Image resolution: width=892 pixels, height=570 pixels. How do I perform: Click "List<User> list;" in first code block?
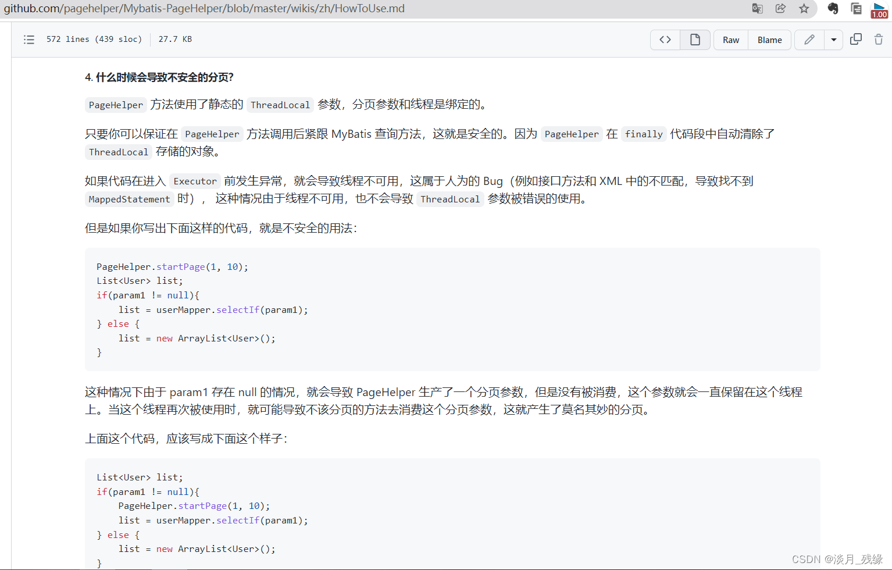tap(140, 281)
